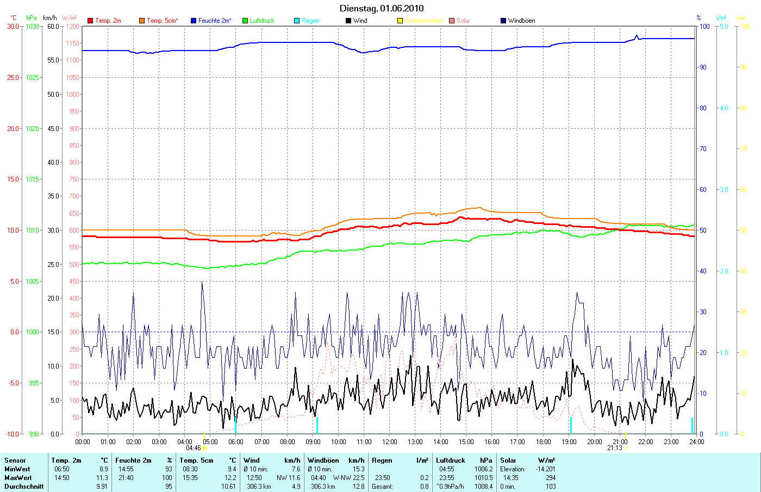This screenshot has width=761, height=492.
Task: Click the Durchschnitt row label
Action: point(24,487)
